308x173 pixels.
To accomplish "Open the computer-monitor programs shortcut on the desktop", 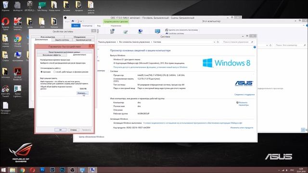I will (18, 56).
